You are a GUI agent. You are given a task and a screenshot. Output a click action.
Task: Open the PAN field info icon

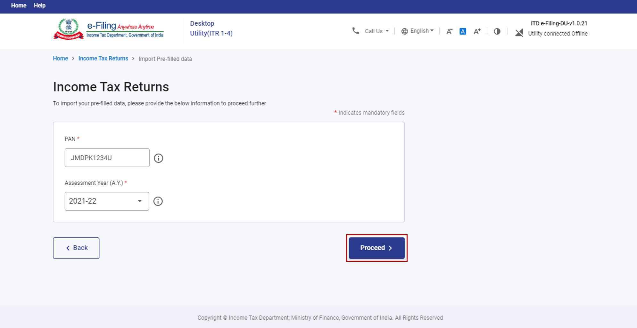click(x=158, y=158)
